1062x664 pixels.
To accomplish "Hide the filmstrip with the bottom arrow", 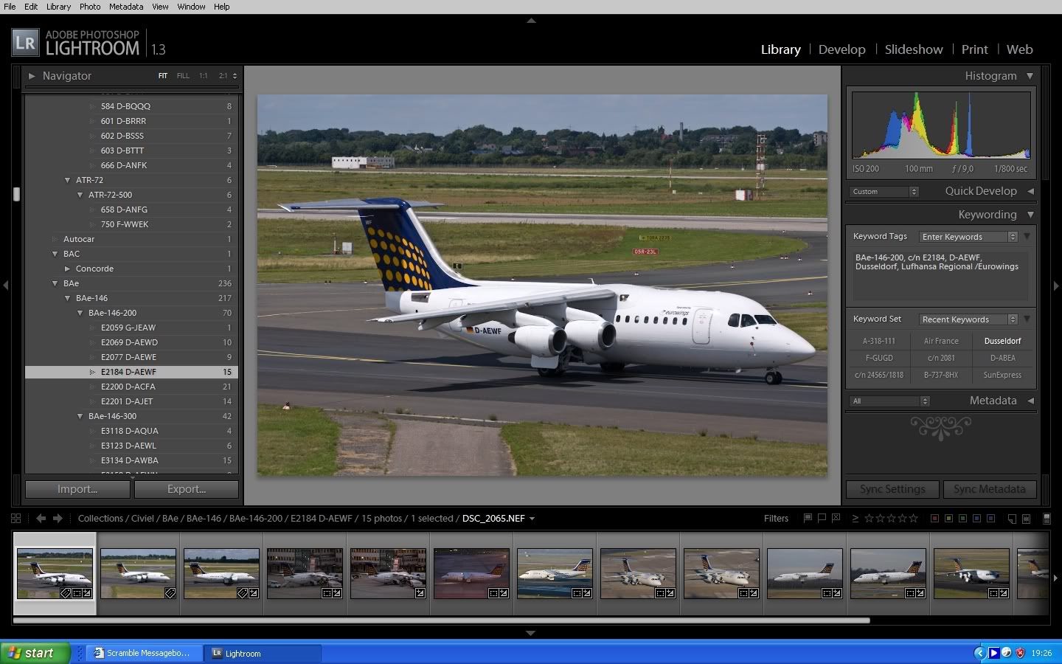I will click(x=530, y=632).
